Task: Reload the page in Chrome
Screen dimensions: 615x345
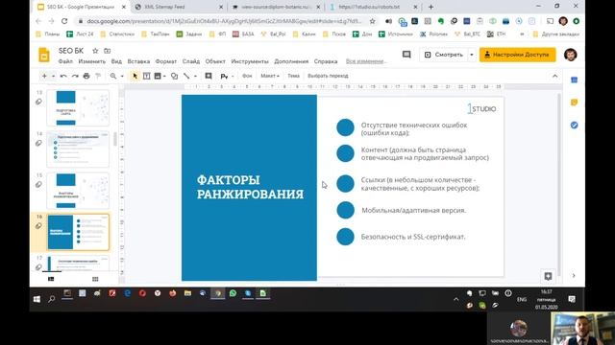Action: click(x=64, y=21)
